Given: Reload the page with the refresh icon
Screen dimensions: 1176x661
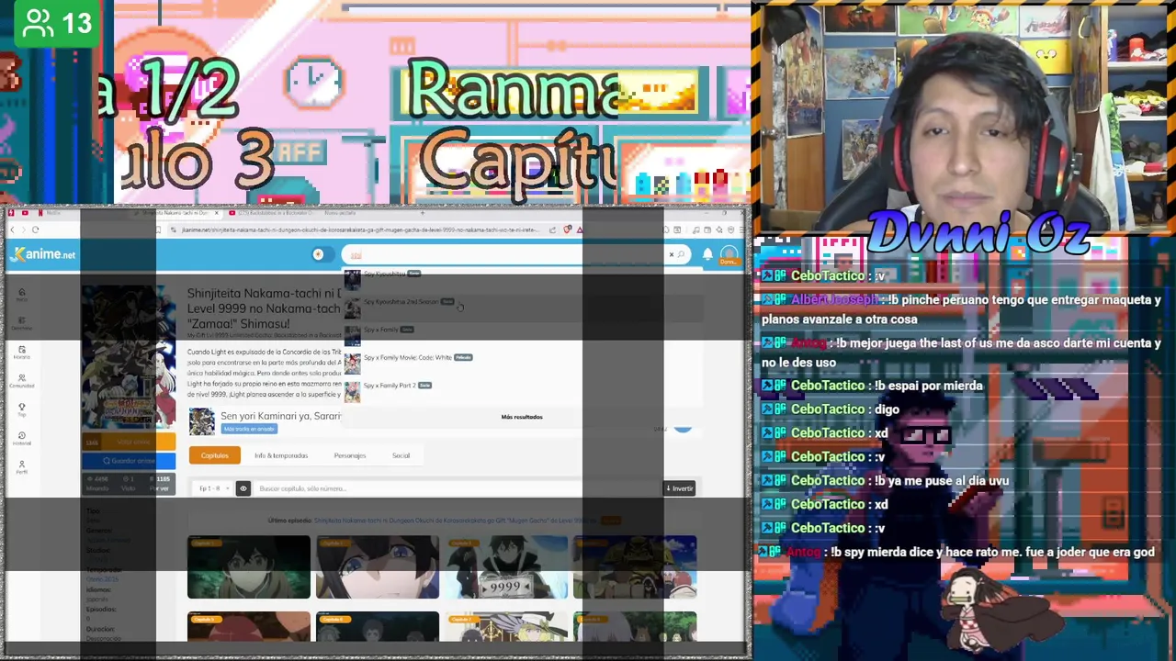Looking at the screenshot, I should pos(35,230).
